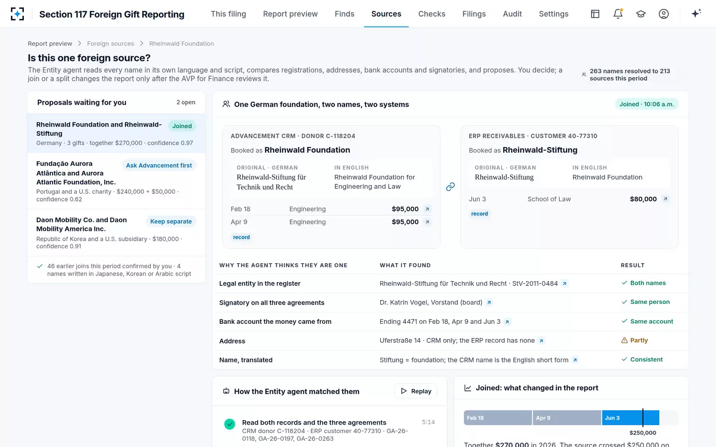
Task: Select the Rheinwald Foundation and Rheinwald-Stiftung proposal
Action: (x=116, y=134)
